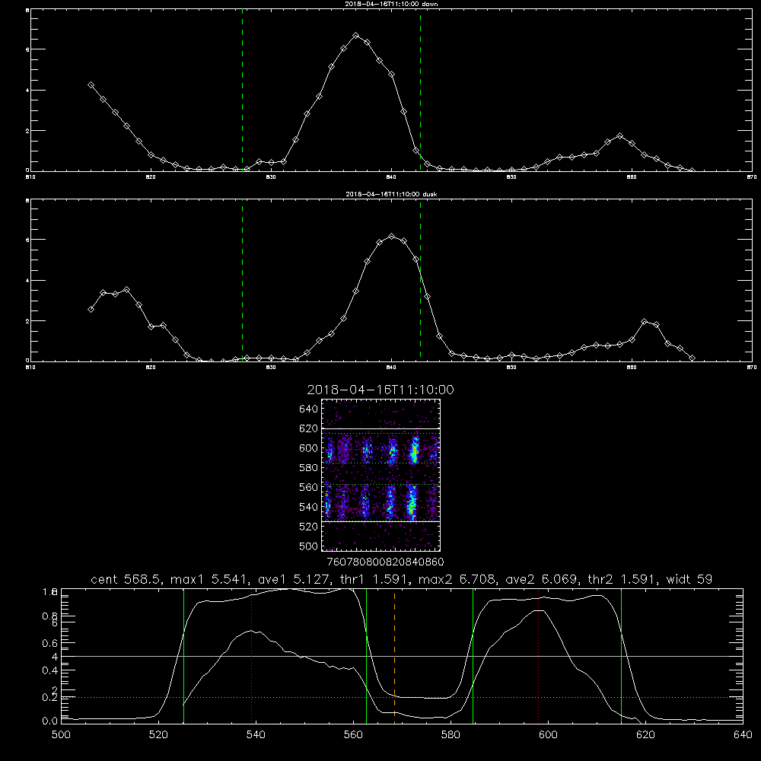Click the solid green line near 585 in the bottom plot

473,656
